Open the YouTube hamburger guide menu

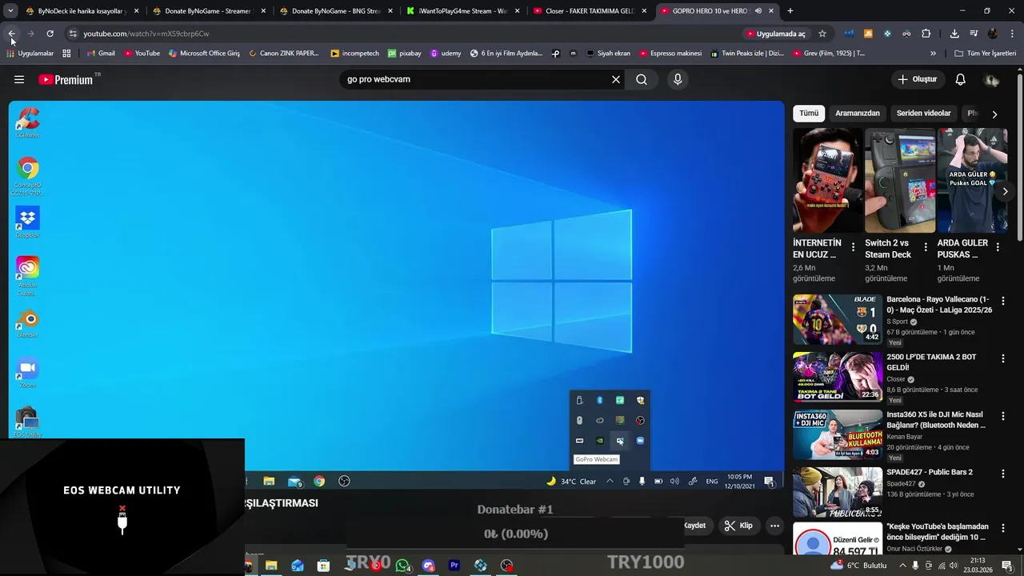point(19,79)
